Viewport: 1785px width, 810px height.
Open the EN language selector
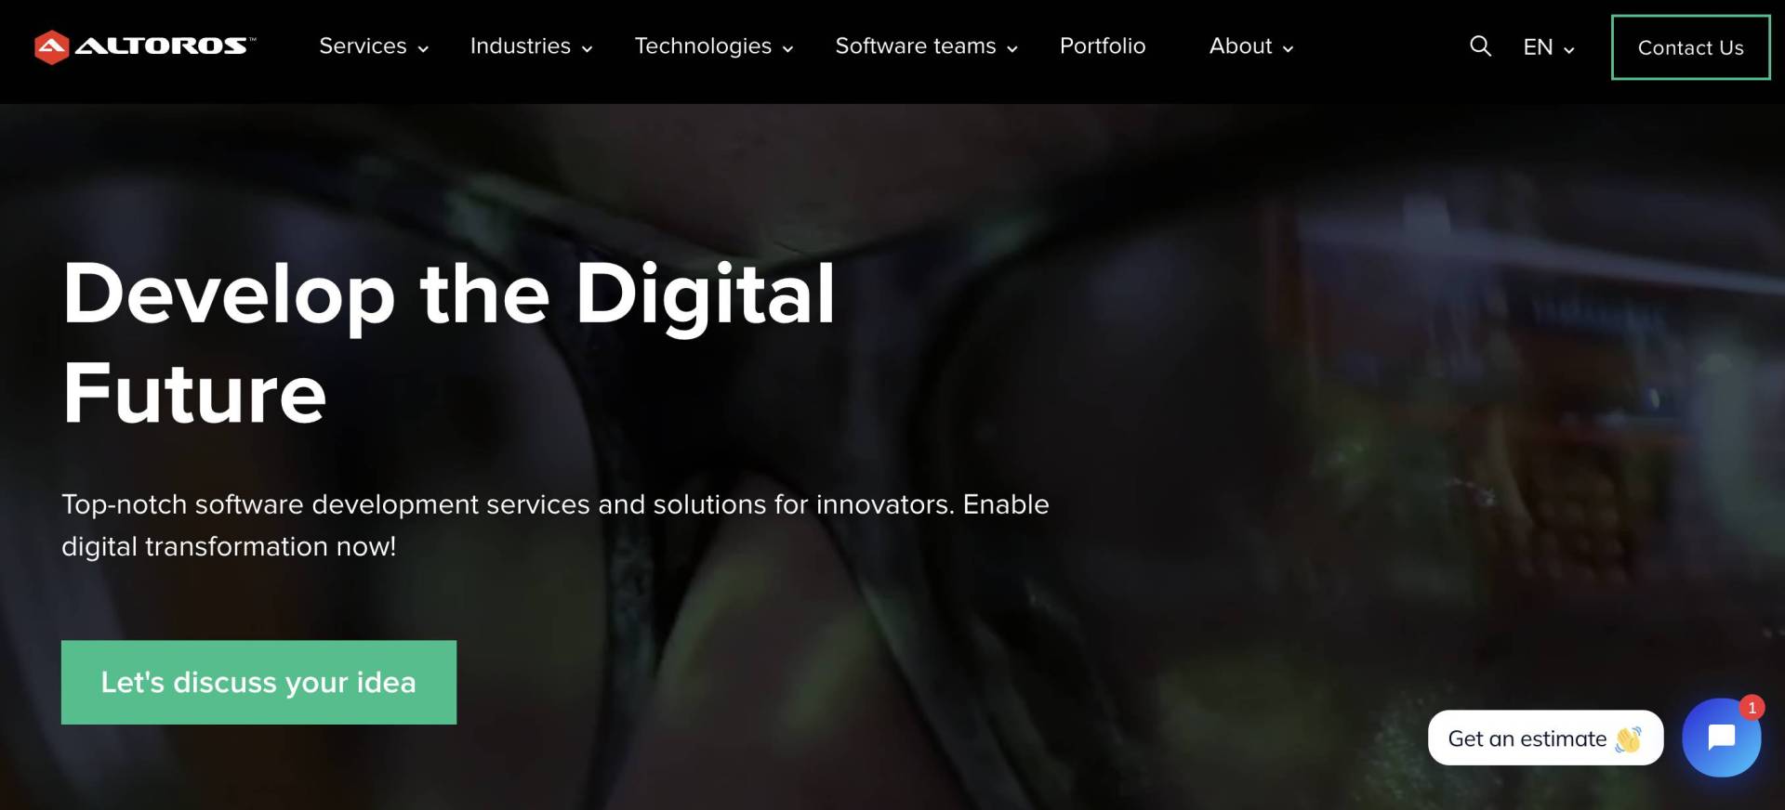pyautogui.click(x=1548, y=47)
